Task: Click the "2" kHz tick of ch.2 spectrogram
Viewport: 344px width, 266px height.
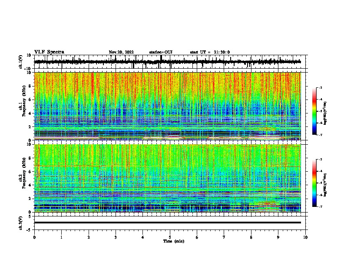Action: click(x=30, y=199)
